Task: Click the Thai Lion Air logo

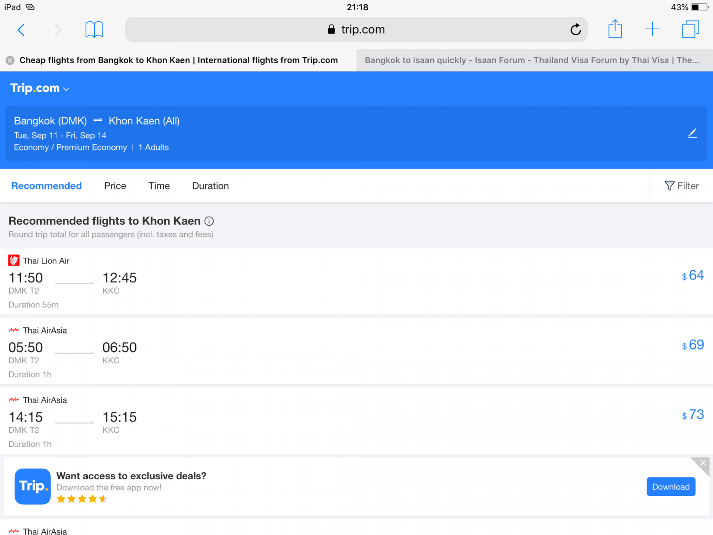Action: coord(14,261)
